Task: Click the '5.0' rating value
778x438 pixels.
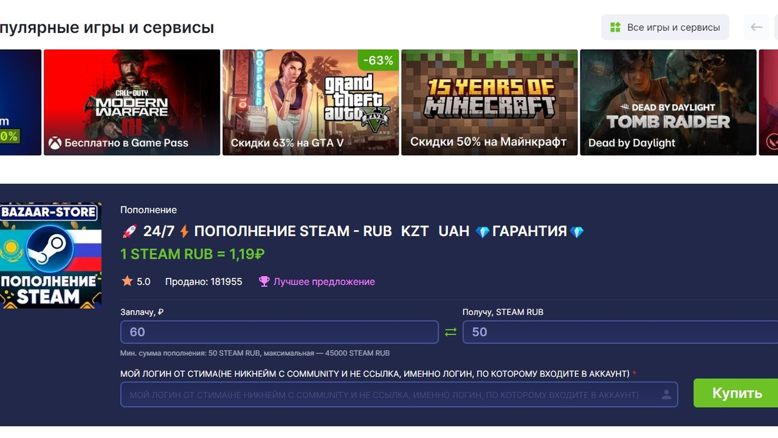Action: coord(143,282)
